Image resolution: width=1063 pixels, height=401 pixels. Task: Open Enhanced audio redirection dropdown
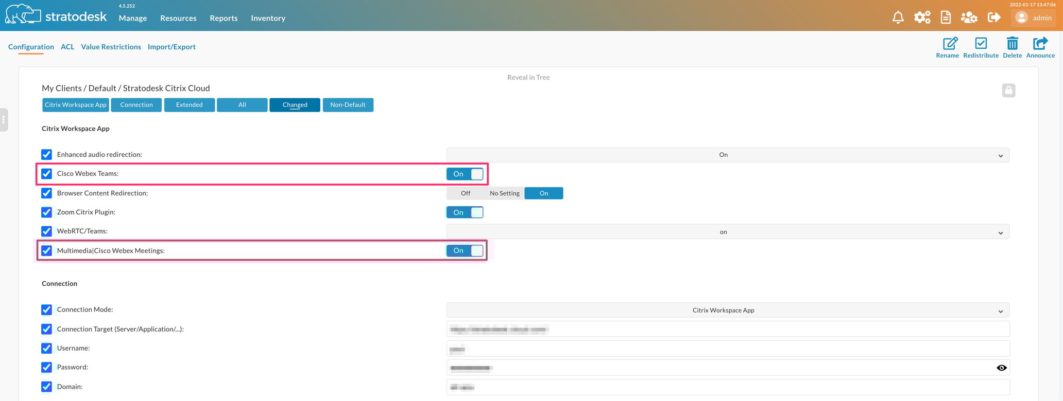pyautogui.click(x=728, y=155)
